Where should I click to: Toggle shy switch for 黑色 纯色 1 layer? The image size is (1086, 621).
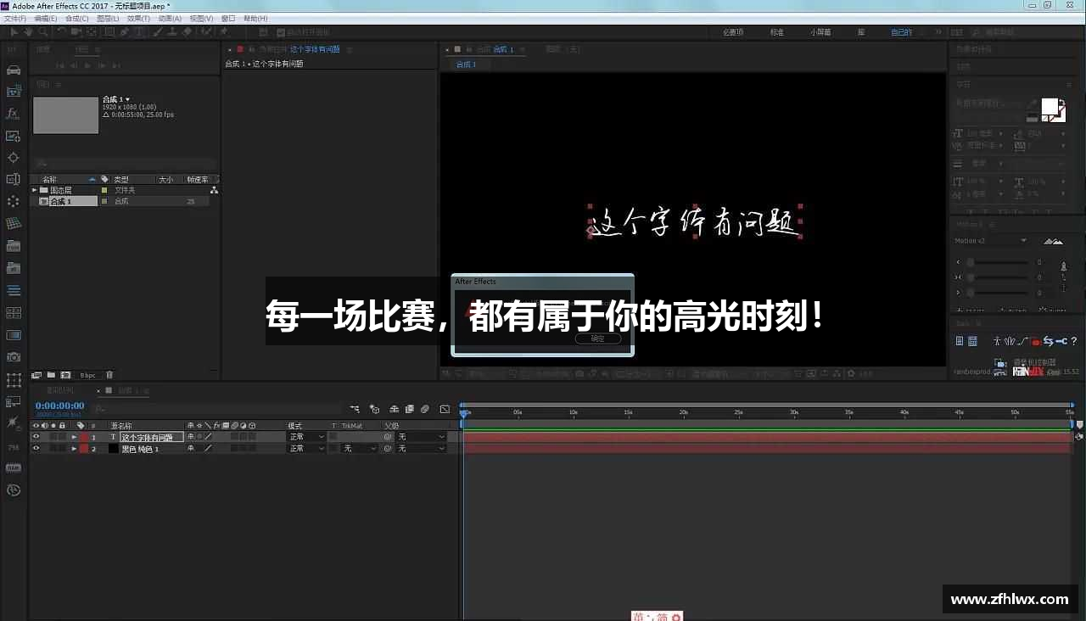pos(191,448)
